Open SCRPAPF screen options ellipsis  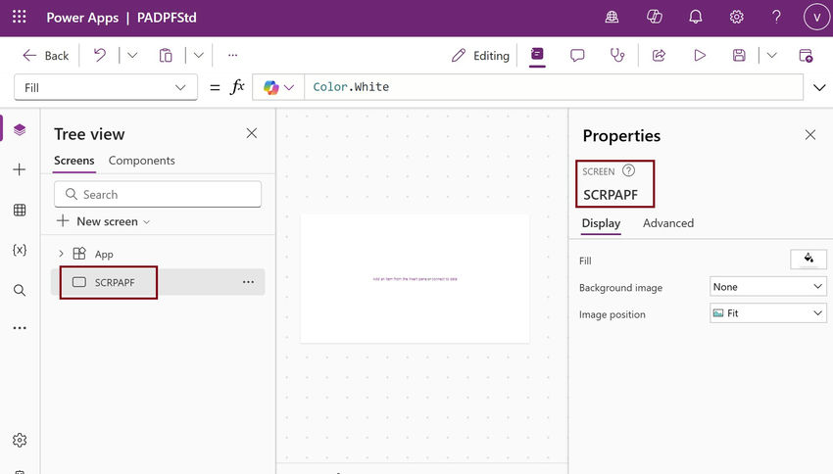[x=248, y=282]
